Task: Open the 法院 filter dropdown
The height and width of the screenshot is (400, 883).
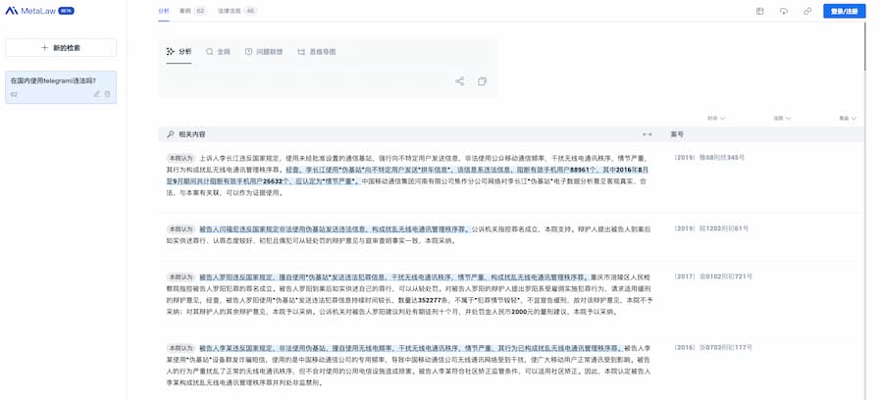Action: click(x=782, y=119)
